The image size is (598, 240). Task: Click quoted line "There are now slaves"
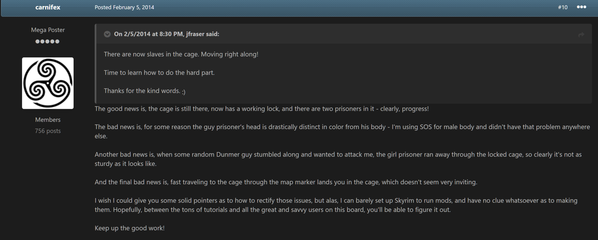pyautogui.click(x=181, y=54)
